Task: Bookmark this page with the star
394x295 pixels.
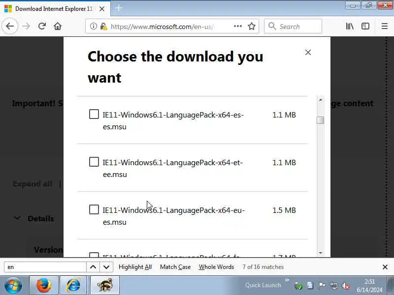Action: click(x=252, y=26)
